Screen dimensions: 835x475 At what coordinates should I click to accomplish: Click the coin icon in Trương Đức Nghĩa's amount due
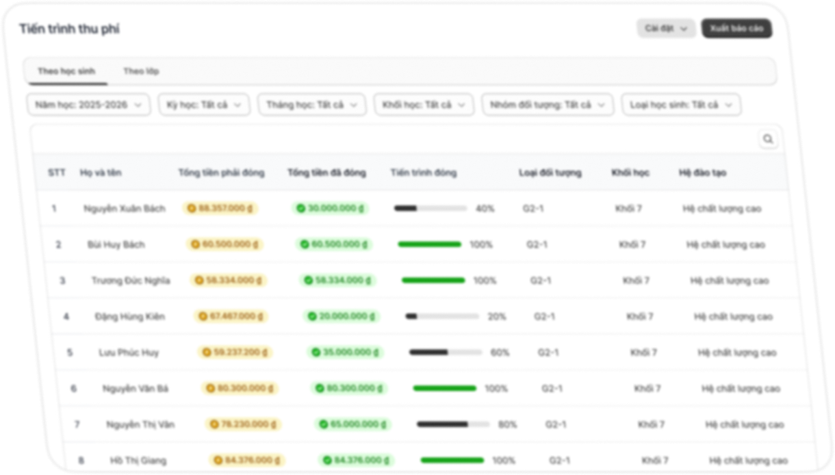[199, 281]
